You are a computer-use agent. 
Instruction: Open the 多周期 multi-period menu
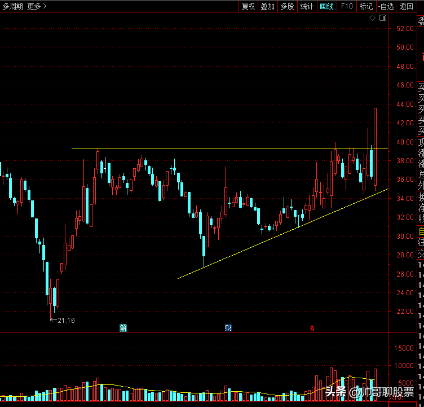(x=13, y=6)
